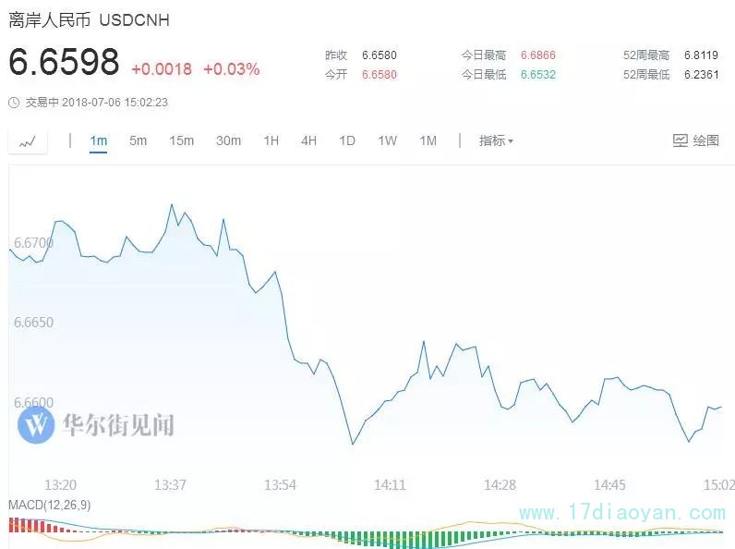Select the 1W weekly timeframe
Image resolution: width=735 pixels, height=549 pixels.
tap(387, 140)
